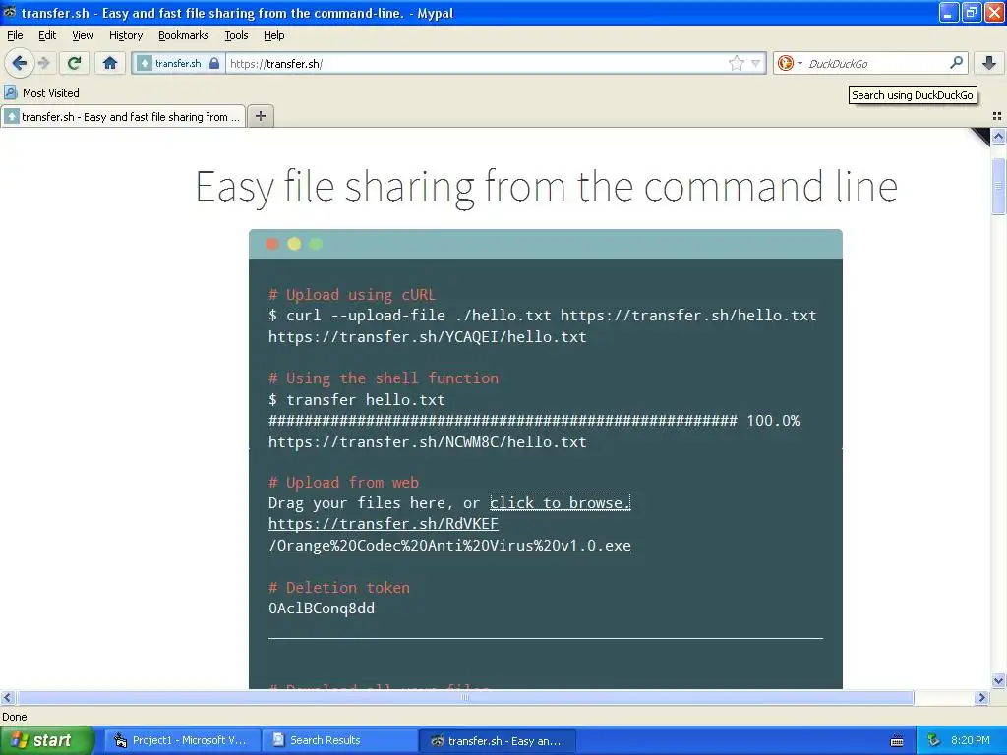Click the tab groups grid icon
This screenshot has width=1007, height=755.
pos(997,116)
